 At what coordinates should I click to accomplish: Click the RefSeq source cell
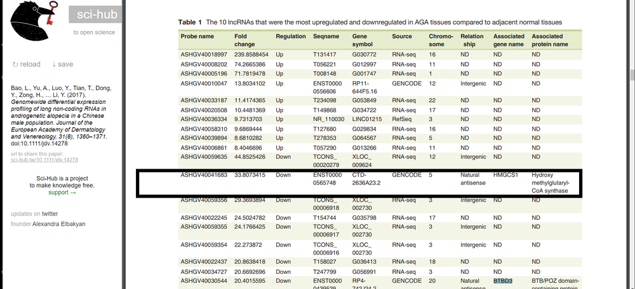coord(403,119)
